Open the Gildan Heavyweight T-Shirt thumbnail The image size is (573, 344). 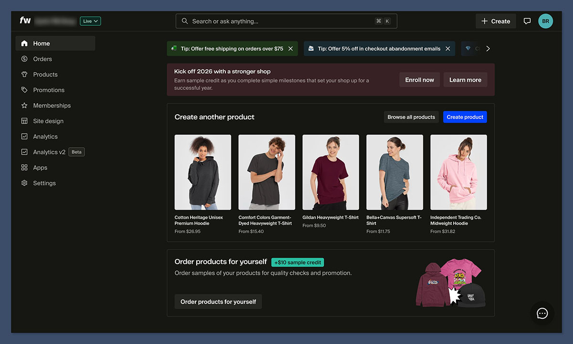coord(330,172)
